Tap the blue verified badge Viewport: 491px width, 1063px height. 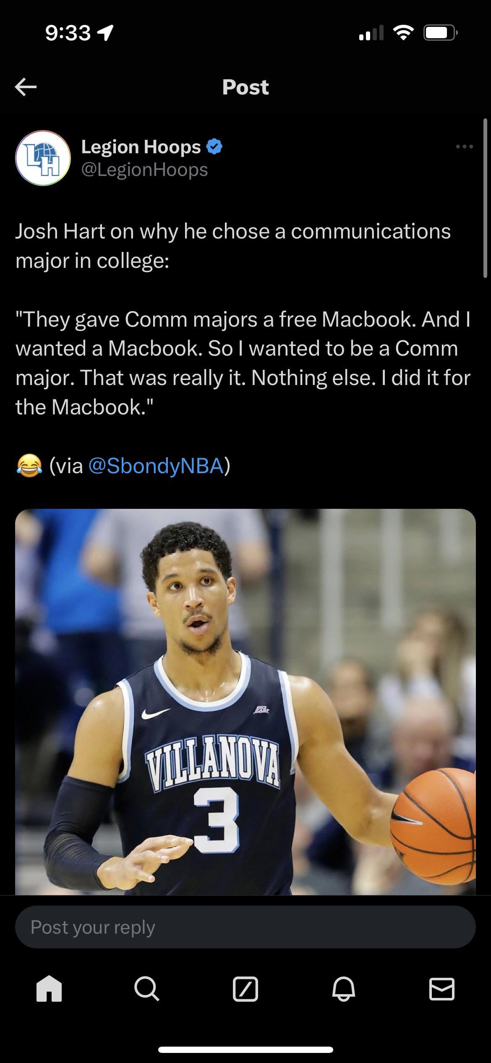pos(214,147)
